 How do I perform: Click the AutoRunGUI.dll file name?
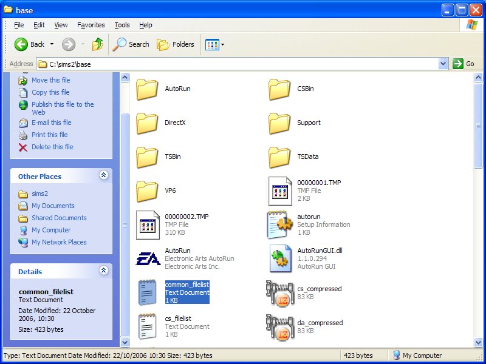click(x=320, y=251)
